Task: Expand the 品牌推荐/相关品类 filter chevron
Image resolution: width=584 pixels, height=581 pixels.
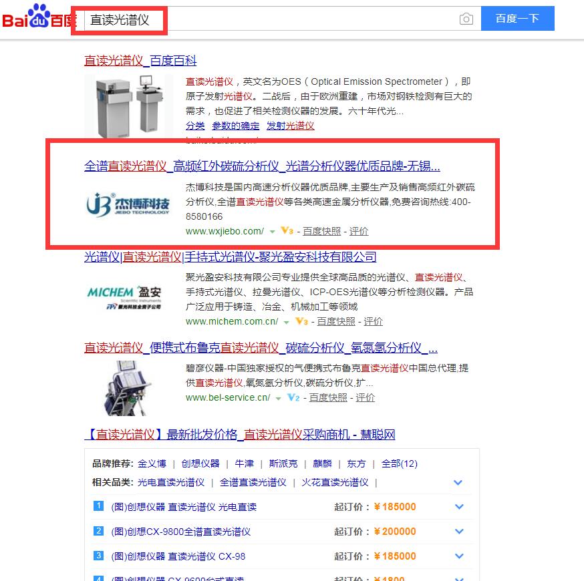Action: pyautogui.click(x=458, y=482)
